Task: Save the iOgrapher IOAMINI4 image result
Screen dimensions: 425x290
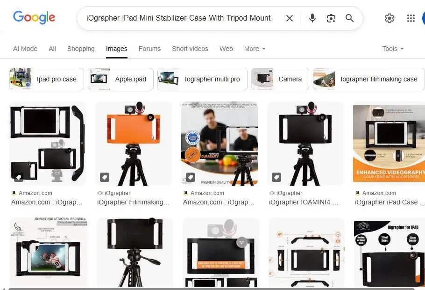Action: pos(276,177)
